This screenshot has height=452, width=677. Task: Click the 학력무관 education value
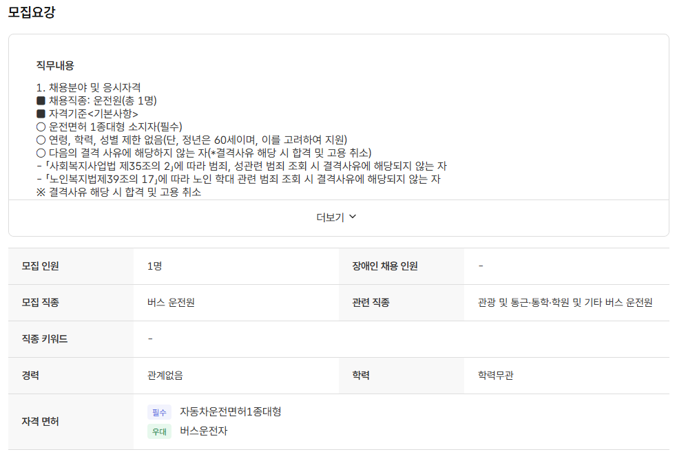(x=496, y=376)
